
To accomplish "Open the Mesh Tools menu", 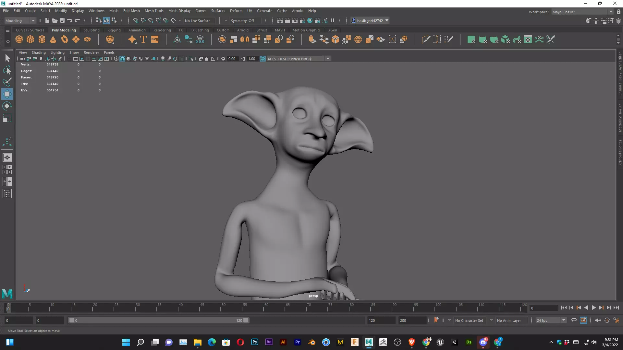I will pyautogui.click(x=154, y=11).
